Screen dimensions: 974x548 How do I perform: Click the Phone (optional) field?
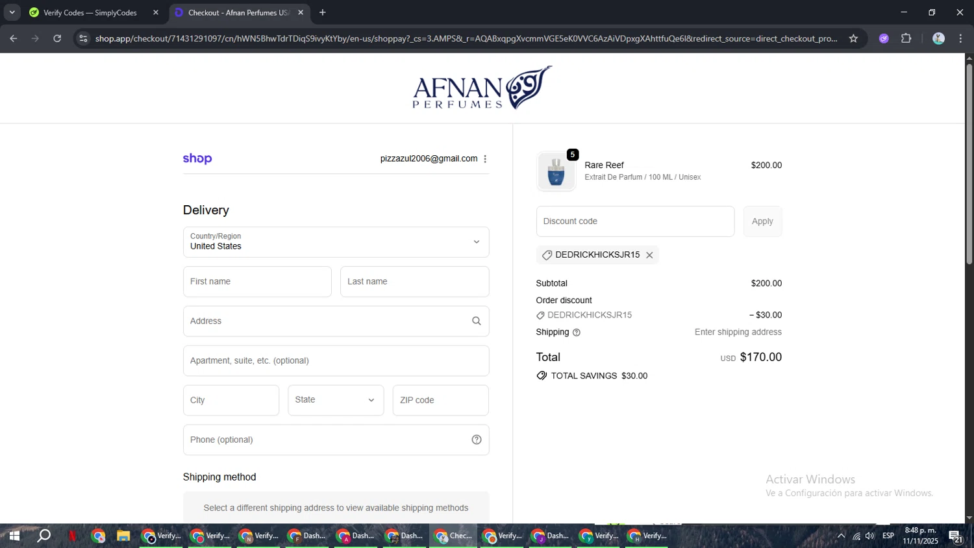click(x=336, y=440)
